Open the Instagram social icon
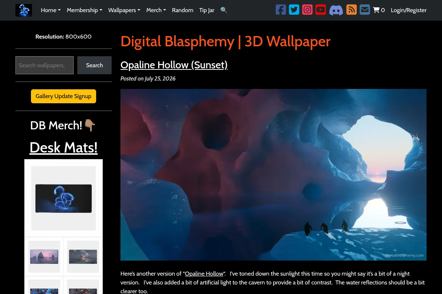Screen dimensions: 442x294 307,10
